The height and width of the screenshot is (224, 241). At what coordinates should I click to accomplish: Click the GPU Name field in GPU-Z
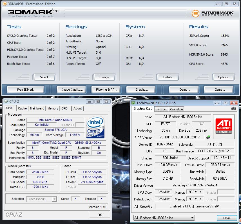(183, 117)
